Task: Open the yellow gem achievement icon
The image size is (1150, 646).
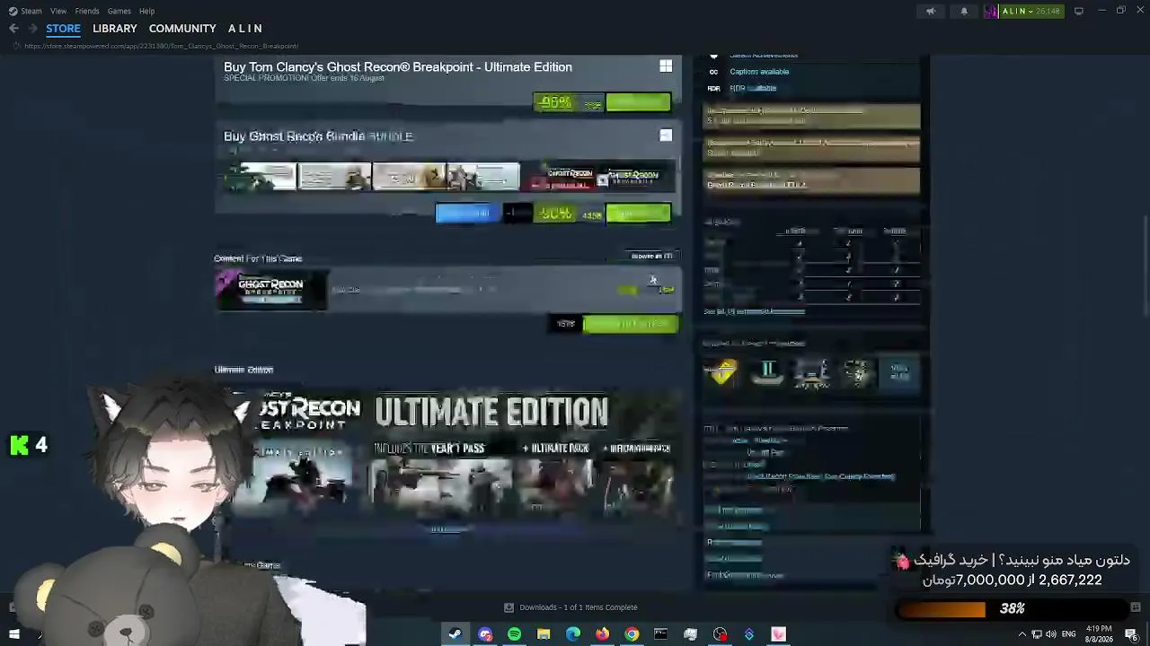Action: (723, 372)
